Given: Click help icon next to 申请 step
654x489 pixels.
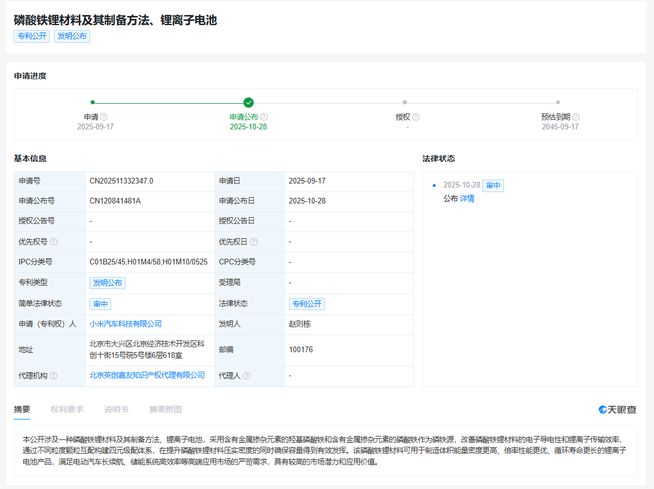Looking at the screenshot, I should tap(104, 117).
